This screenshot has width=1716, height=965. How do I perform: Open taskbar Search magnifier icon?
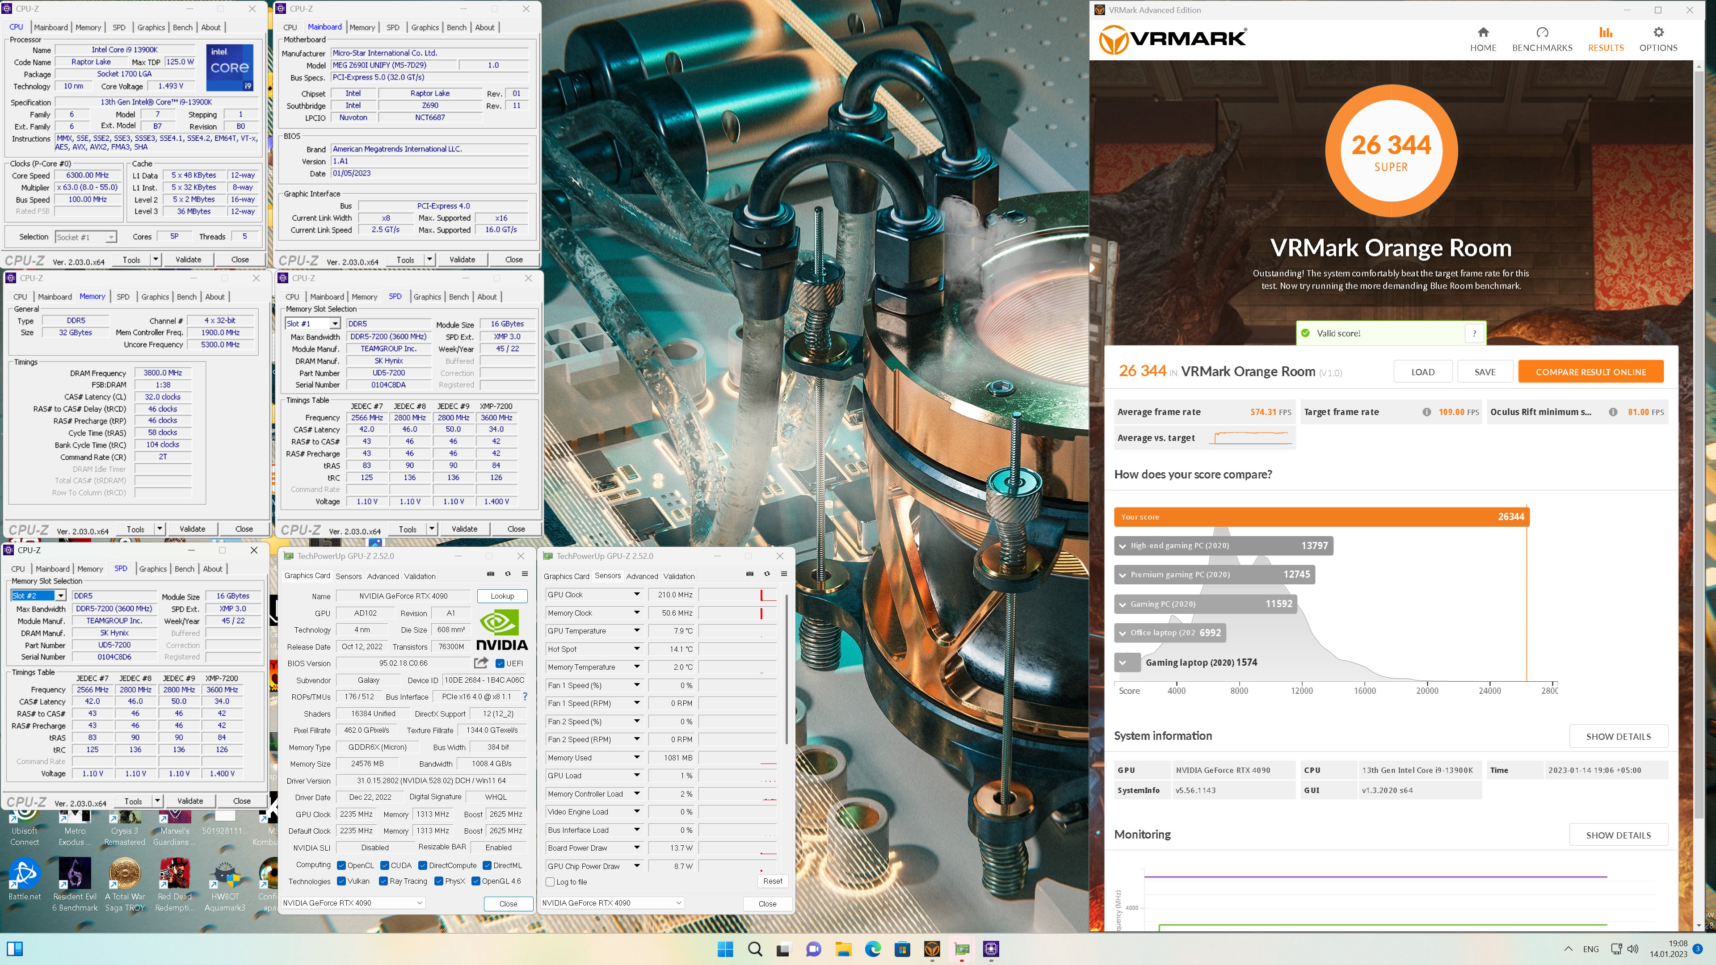pos(755,949)
